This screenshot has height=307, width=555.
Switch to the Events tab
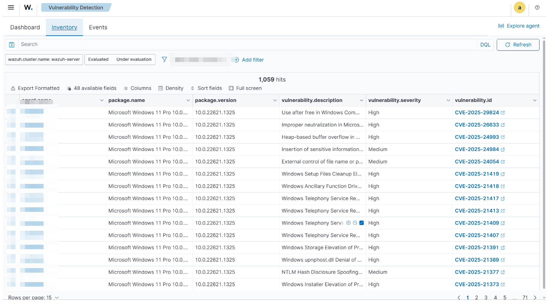click(98, 27)
